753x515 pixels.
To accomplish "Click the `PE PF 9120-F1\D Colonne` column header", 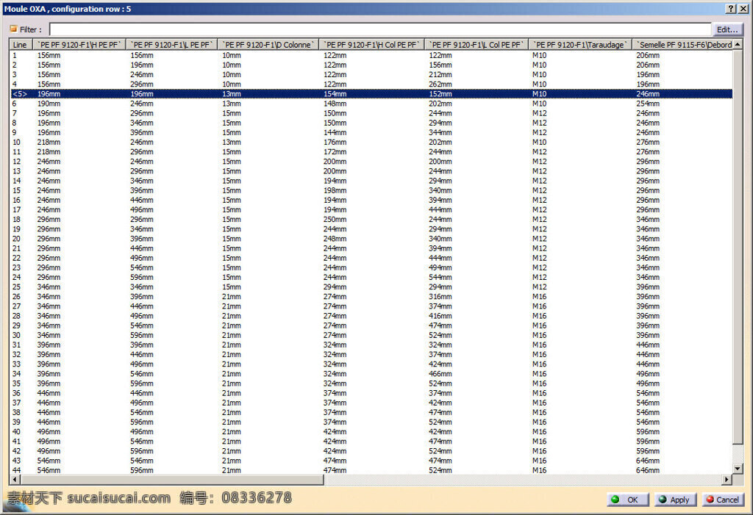I will (268, 45).
